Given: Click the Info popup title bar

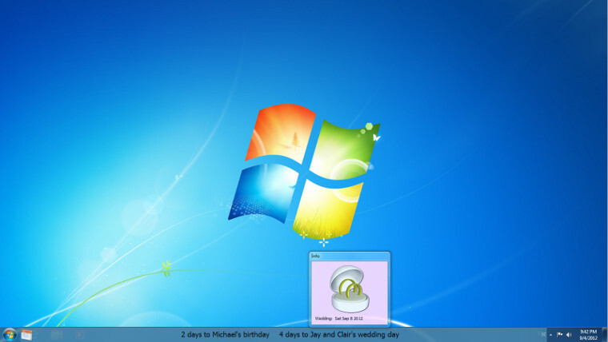Looking at the screenshot, I should (349, 256).
